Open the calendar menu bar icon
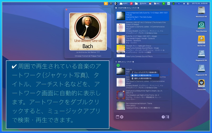212x133 pixels. pyautogui.click(x=150, y=4)
